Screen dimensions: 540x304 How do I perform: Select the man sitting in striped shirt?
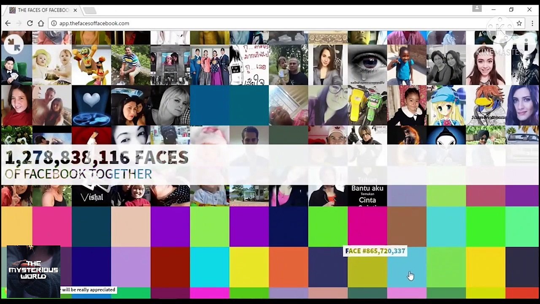(131, 65)
